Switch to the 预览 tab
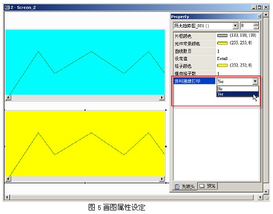The width and height of the screenshot is (273, 214). (x=208, y=186)
